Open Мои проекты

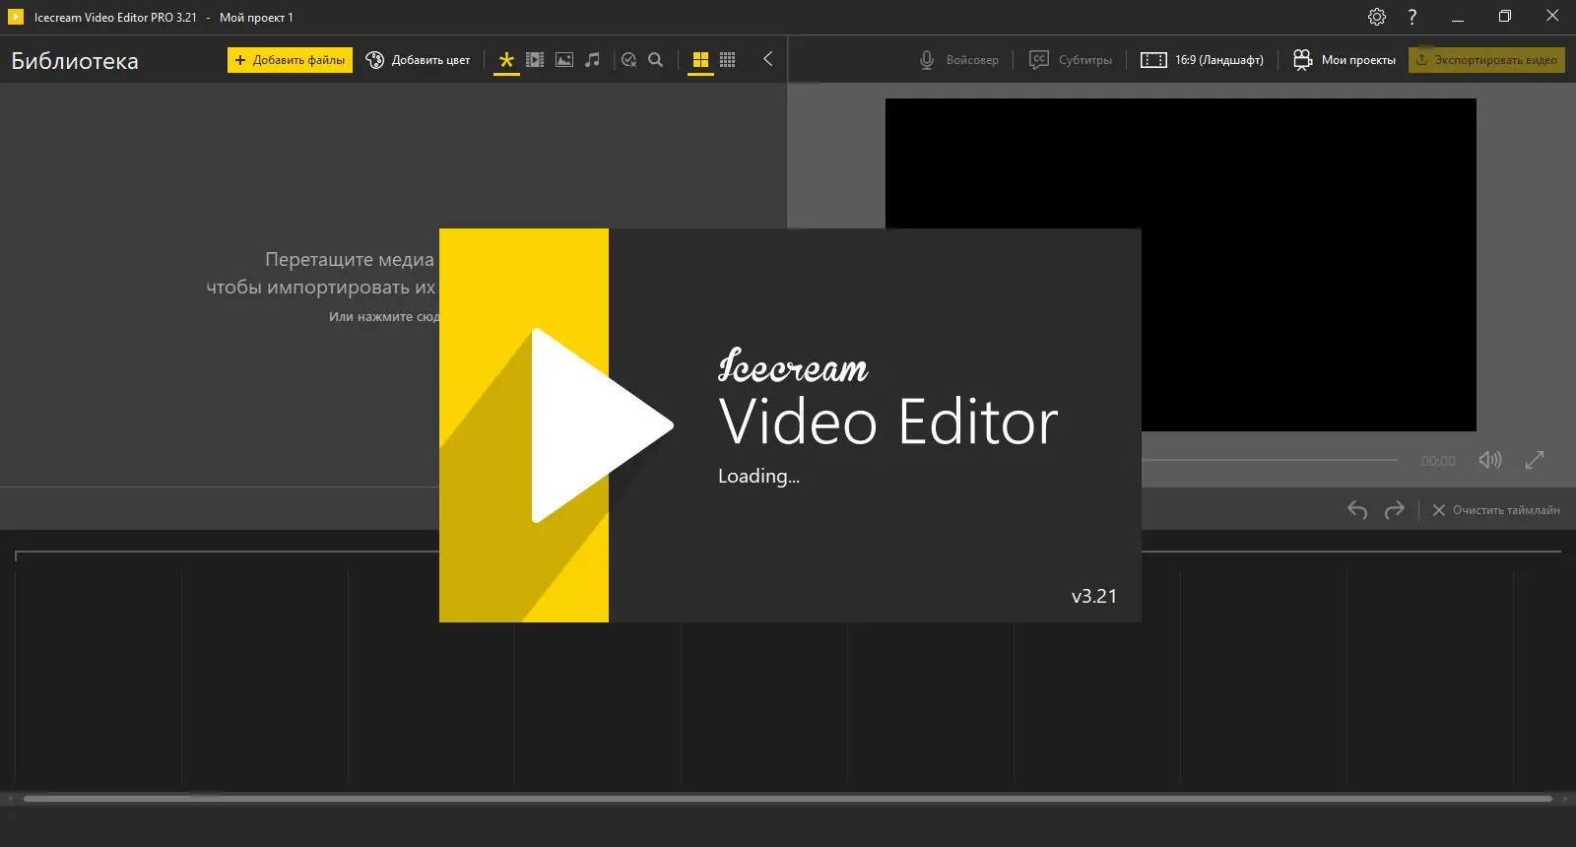pos(1345,60)
